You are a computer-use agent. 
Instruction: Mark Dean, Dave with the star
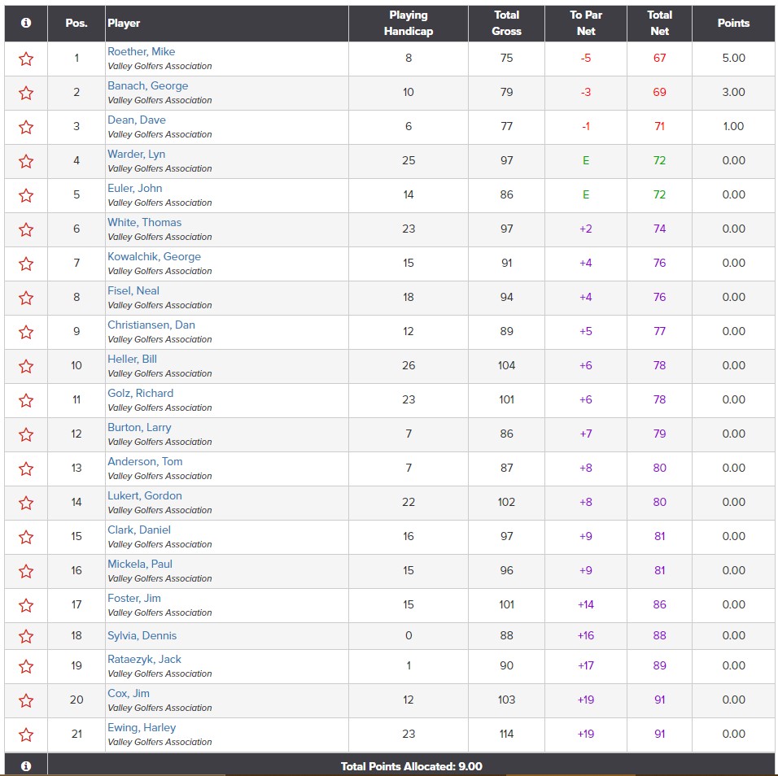[26, 127]
